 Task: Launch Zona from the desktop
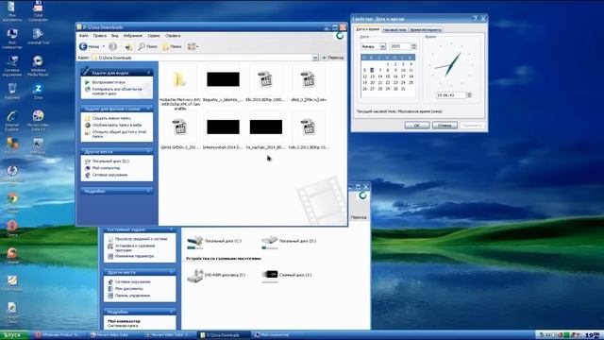click(38, 92)
